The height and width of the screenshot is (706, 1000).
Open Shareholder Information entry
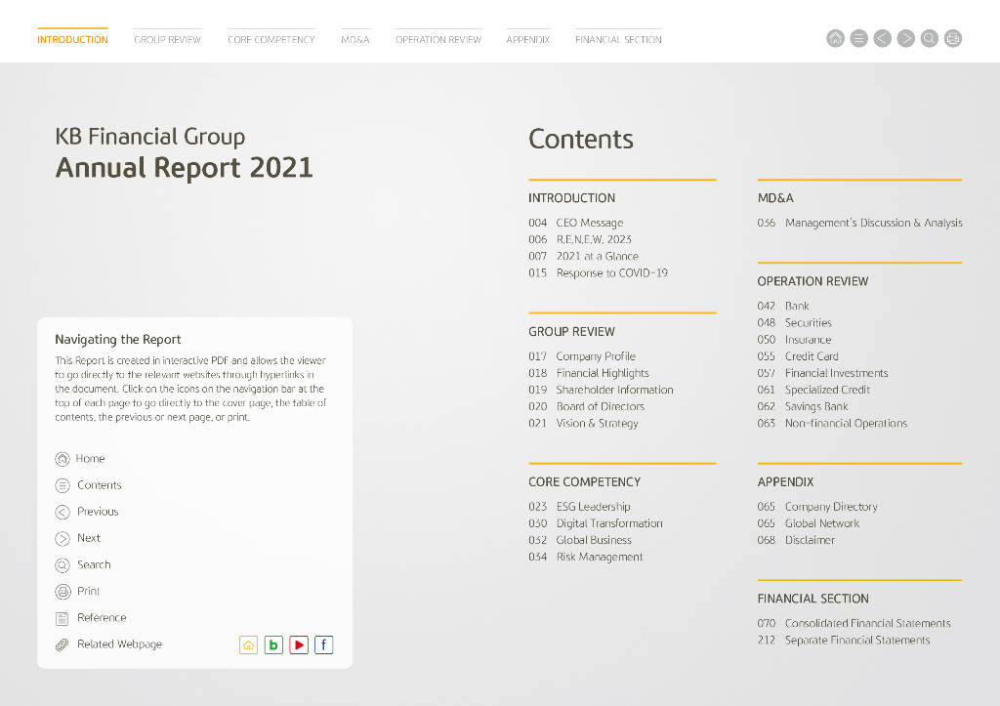click(601, 390)
